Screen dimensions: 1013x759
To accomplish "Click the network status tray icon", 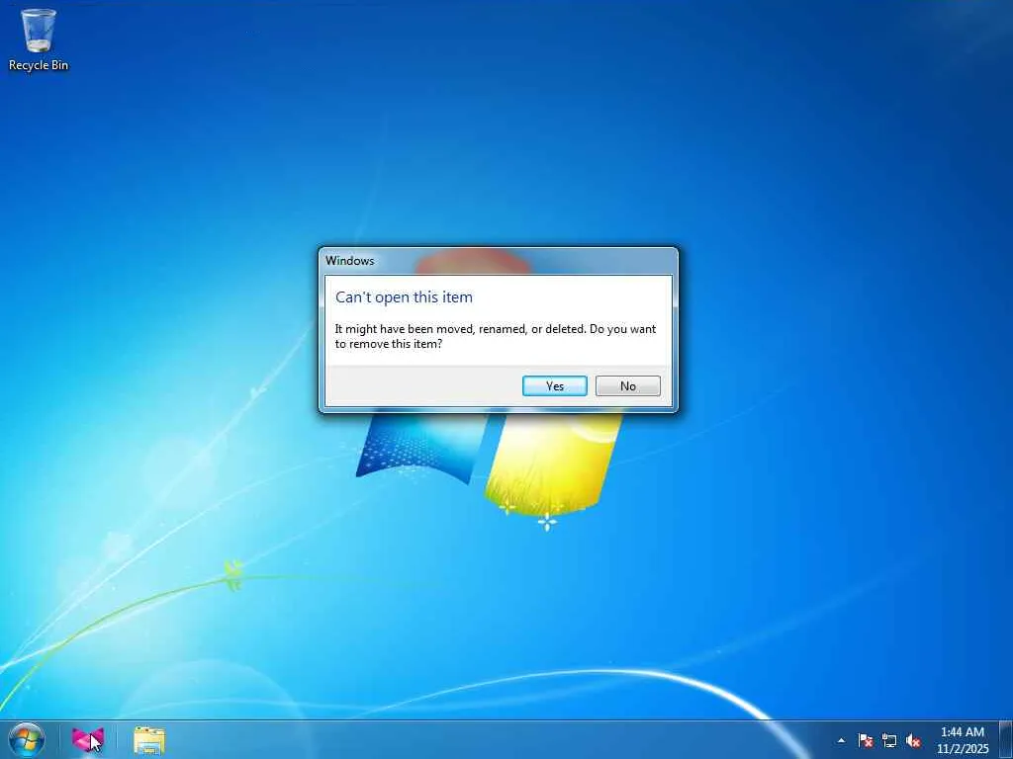I will click(x=889, y=740).
